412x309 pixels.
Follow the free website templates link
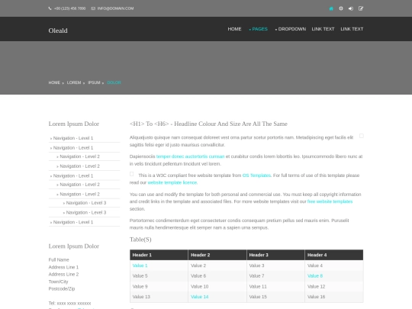[x=330, y=201]
